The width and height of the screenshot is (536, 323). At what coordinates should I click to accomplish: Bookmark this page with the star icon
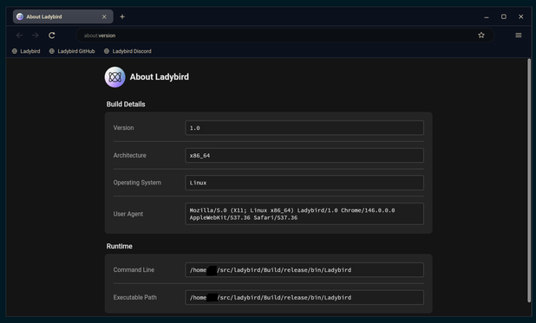[481, 36]
